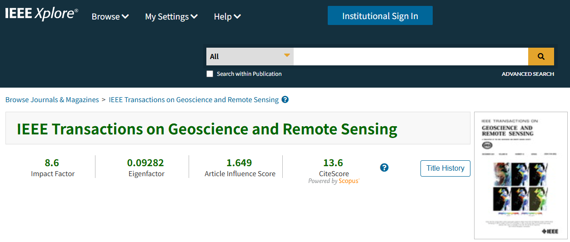This screenshot has height=242, width=570.
Task: Open the Help menu in the header
Action: [x=227, y=17]
